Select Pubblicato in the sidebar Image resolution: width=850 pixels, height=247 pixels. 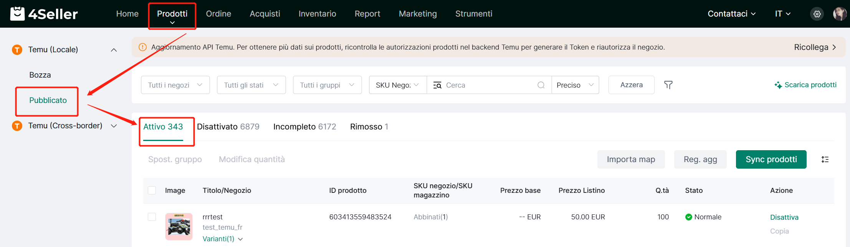click(48, 100)
